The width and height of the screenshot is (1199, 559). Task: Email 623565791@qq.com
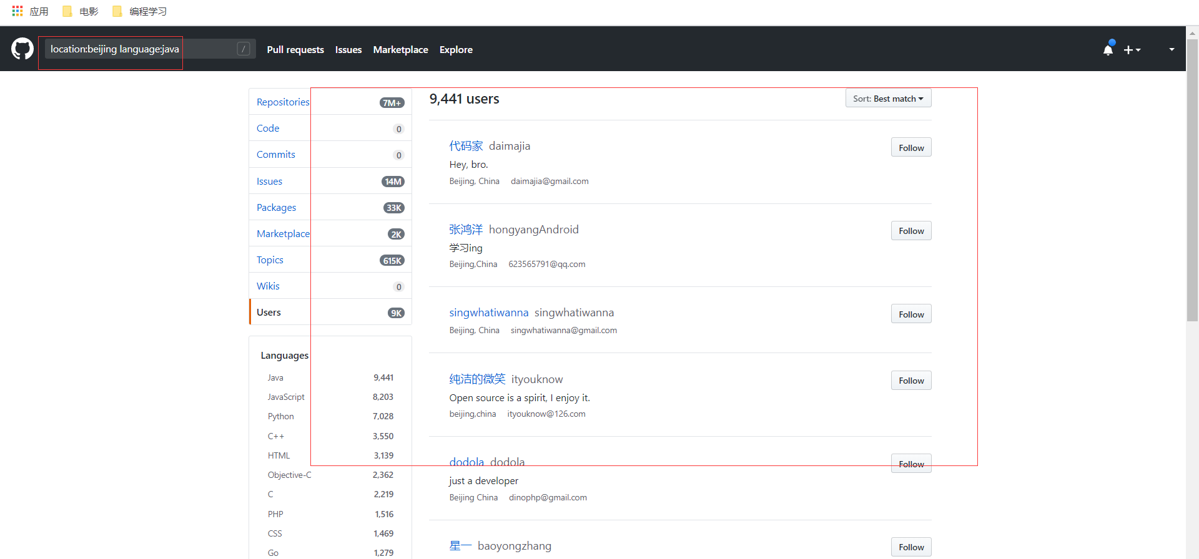click(x=547, y=265)
